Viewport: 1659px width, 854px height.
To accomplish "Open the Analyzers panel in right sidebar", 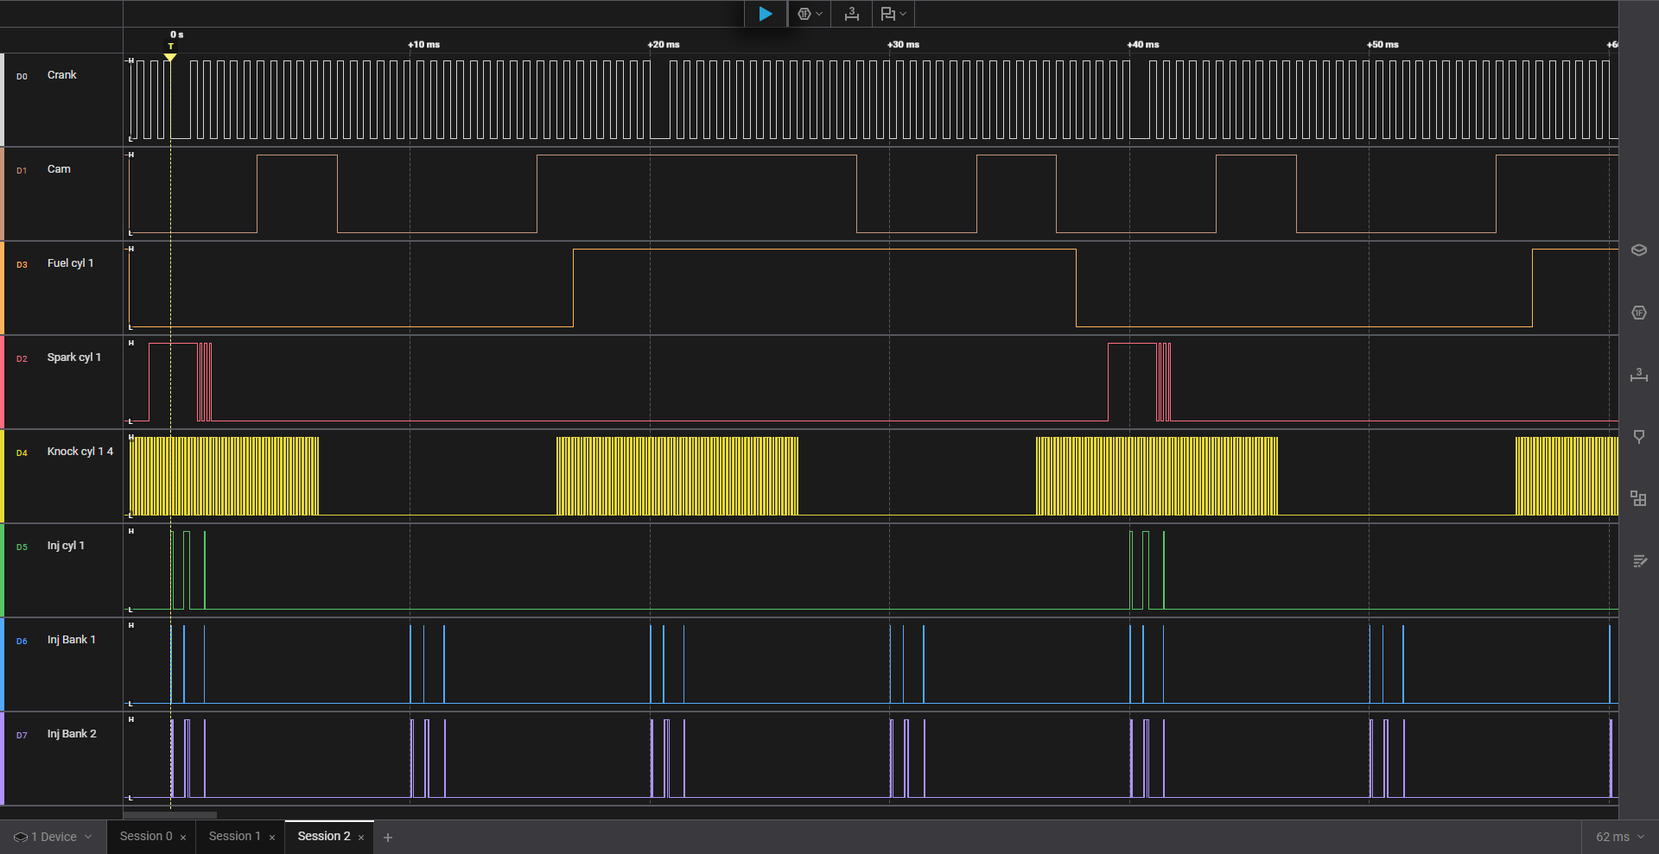I will [x=1639, y=313].
